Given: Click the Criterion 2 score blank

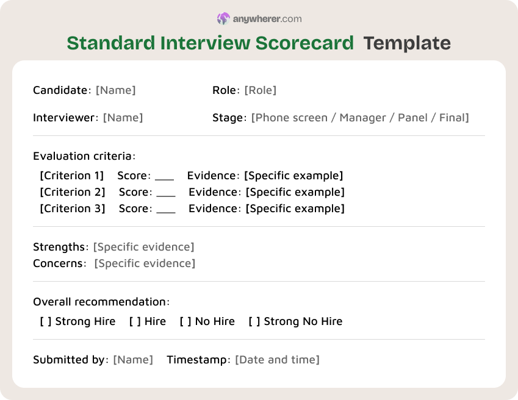Looking at the screenshot, I should coord(166,195).
